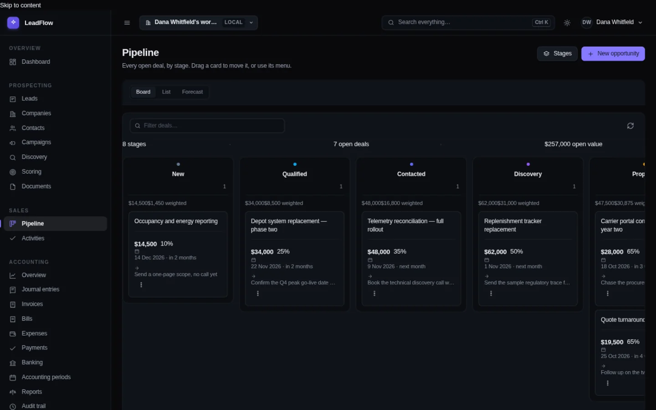Open menu for Occupancy and energy reporting card
The image size is (656, 410).
[x=141, y=285]
